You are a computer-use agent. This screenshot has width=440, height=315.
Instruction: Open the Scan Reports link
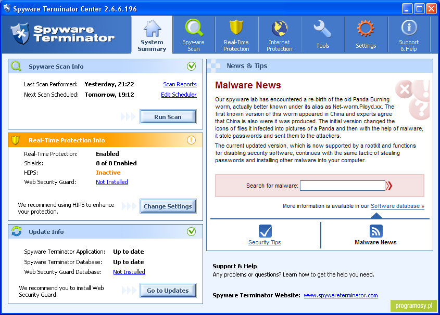(180, 84)
